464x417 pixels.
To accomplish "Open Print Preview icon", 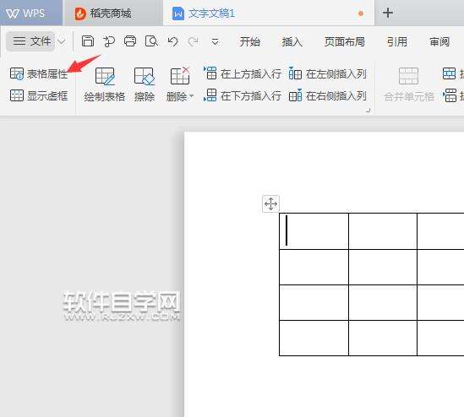I will (x=151, y=41).
